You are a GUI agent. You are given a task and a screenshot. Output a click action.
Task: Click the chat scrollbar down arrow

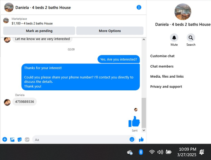click(144, 130)
